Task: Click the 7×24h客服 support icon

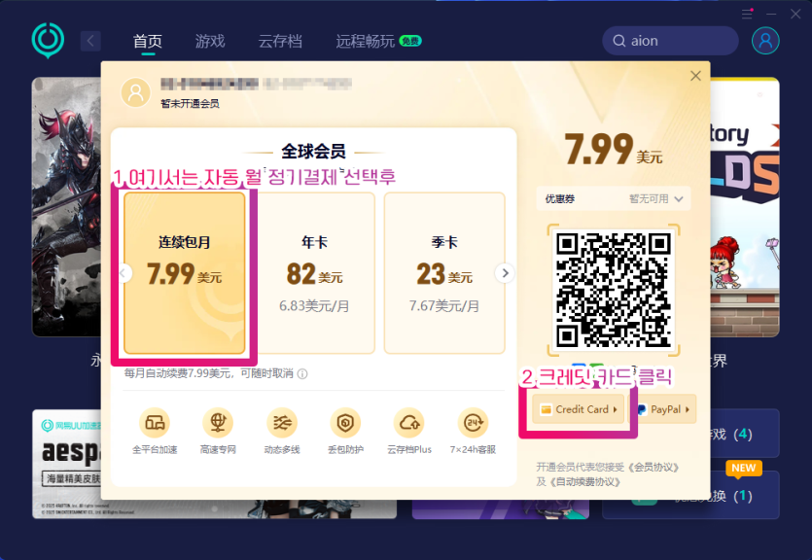Action: [x=473, y=423]
